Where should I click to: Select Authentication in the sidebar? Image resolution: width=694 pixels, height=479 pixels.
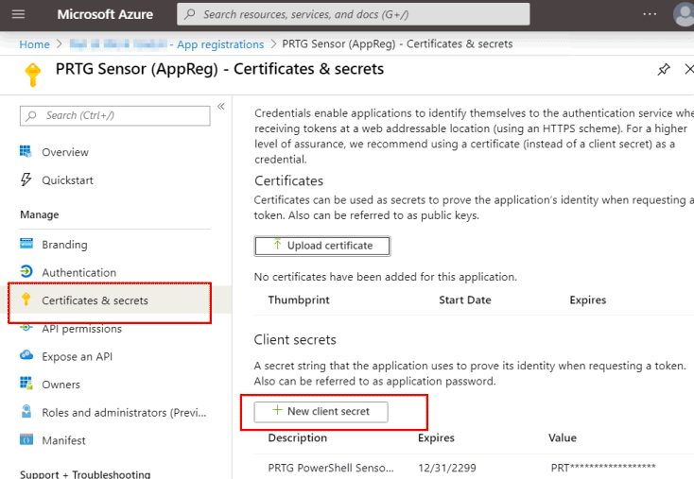point(78,272)
